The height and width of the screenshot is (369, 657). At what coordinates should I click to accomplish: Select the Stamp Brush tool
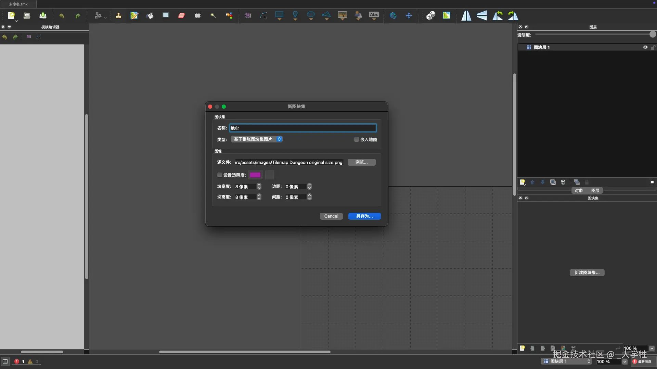(x=118, y=15)
